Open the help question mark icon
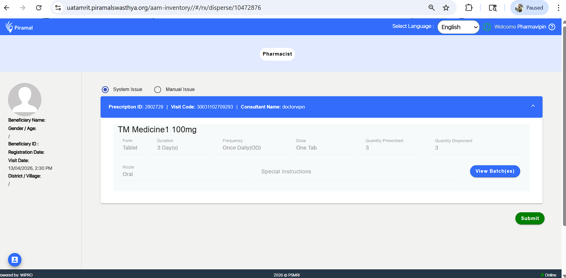Image resolution: width=566 pixels, height=278 pixels. pos(552,27)
